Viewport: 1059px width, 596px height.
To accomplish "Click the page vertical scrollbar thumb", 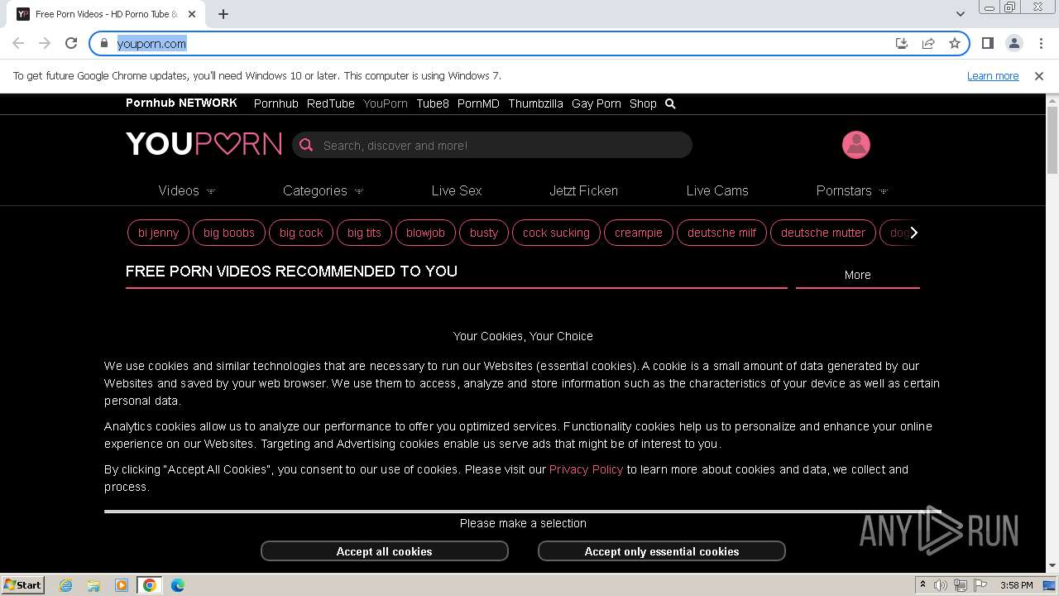I will point(1052,141).
